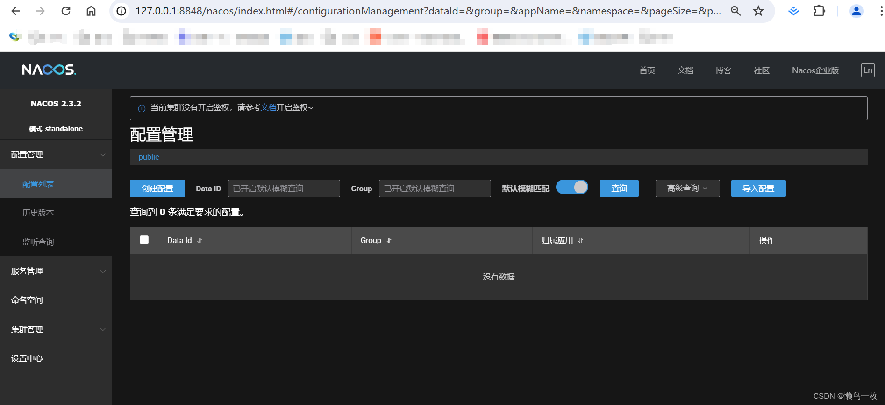Open the browser home page icon
The width and height of the screenshot is (885, 405).
point(91,11)
